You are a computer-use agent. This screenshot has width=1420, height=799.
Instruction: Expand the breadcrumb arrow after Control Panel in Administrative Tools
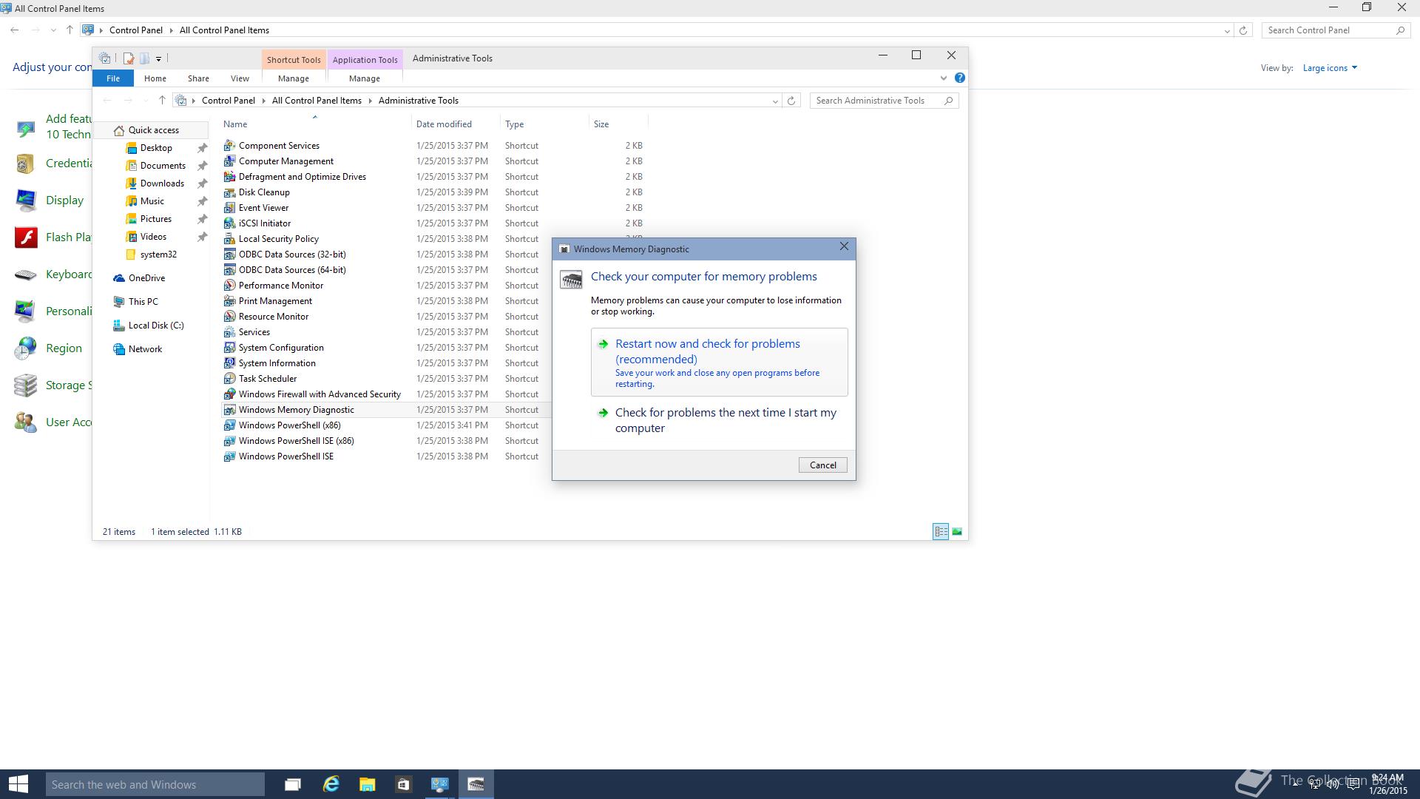coord(263,101)
